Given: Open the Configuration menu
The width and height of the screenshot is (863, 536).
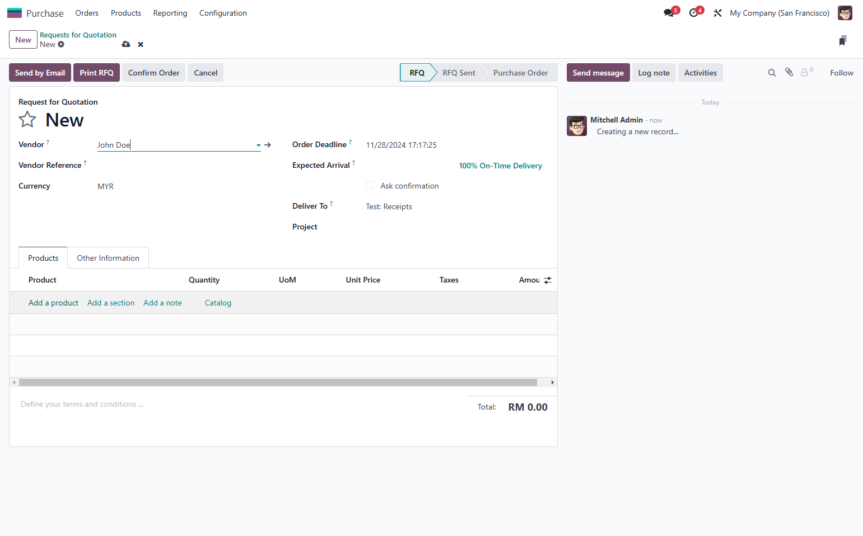Looking at the screenshot, I should pos(223,13).
